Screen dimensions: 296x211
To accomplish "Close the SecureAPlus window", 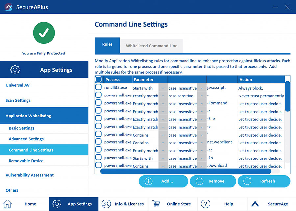I will [x=287, y=7].
